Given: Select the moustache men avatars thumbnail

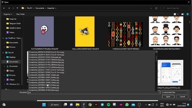Looking at the screenshot, I should [166, 31].
